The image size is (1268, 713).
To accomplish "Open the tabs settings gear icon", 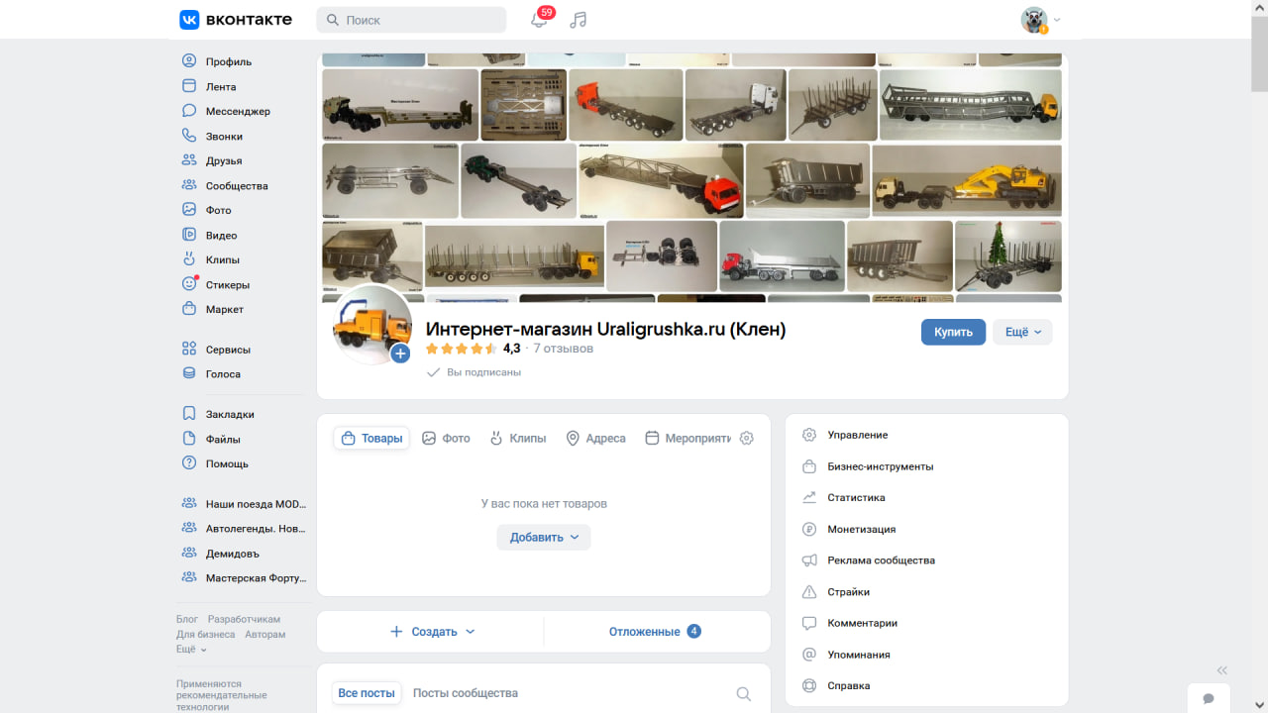I will click(747, 438).
